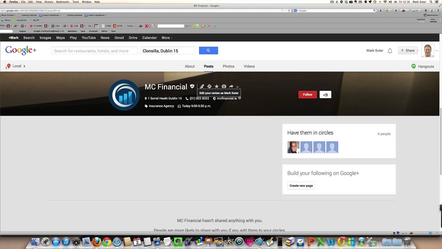The width and height of the screenshot is (442, 249).
Task: Open YouTube from the Google bar
Action: tap(89, 38)
